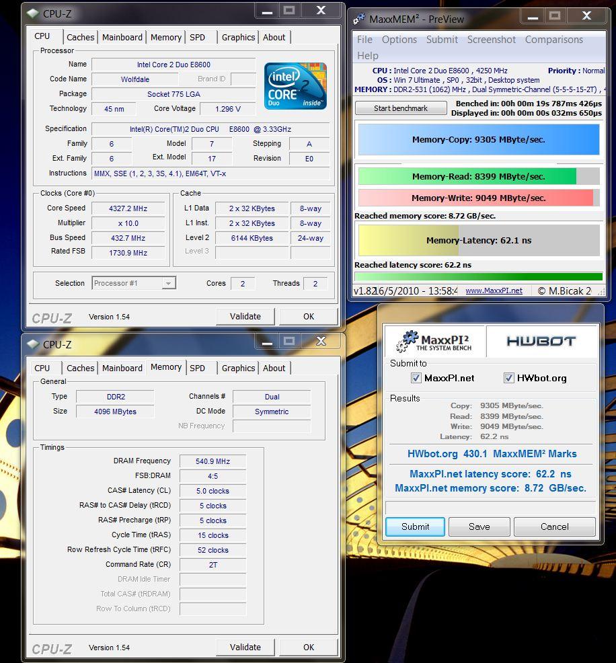The width and height of the screenshot is (616, 663).
Task: Toggle the MaxxPI.net submit checkbox
Action: (x=416, y=378)
